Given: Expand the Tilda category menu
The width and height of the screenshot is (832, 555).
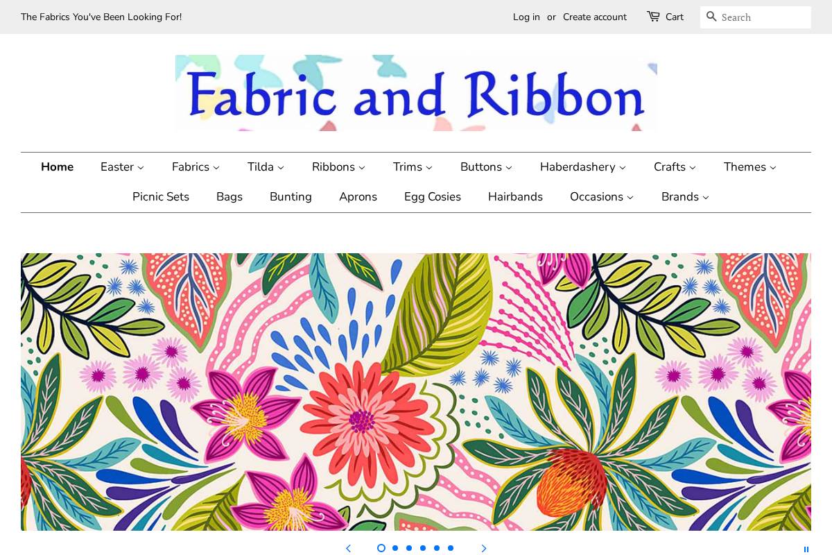Looking at the screenshot, I should pos(266,167).
